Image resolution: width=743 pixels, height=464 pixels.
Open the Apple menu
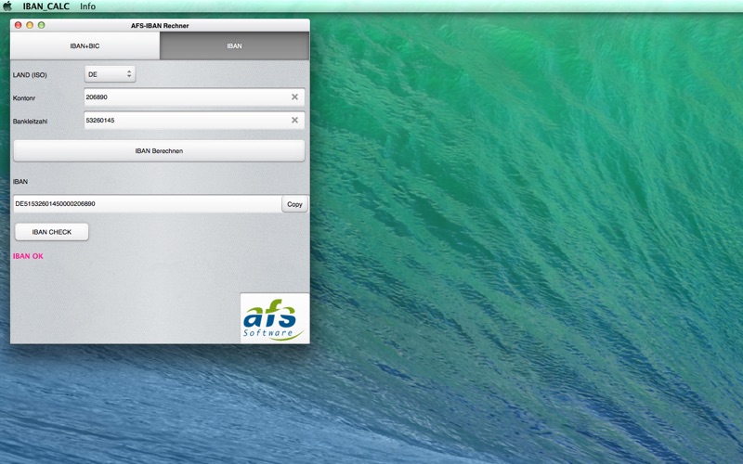click(x=7, y=6)
